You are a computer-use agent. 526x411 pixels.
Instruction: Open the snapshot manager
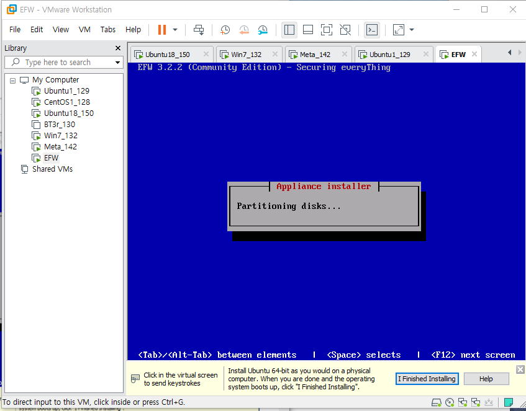[263, 30]
